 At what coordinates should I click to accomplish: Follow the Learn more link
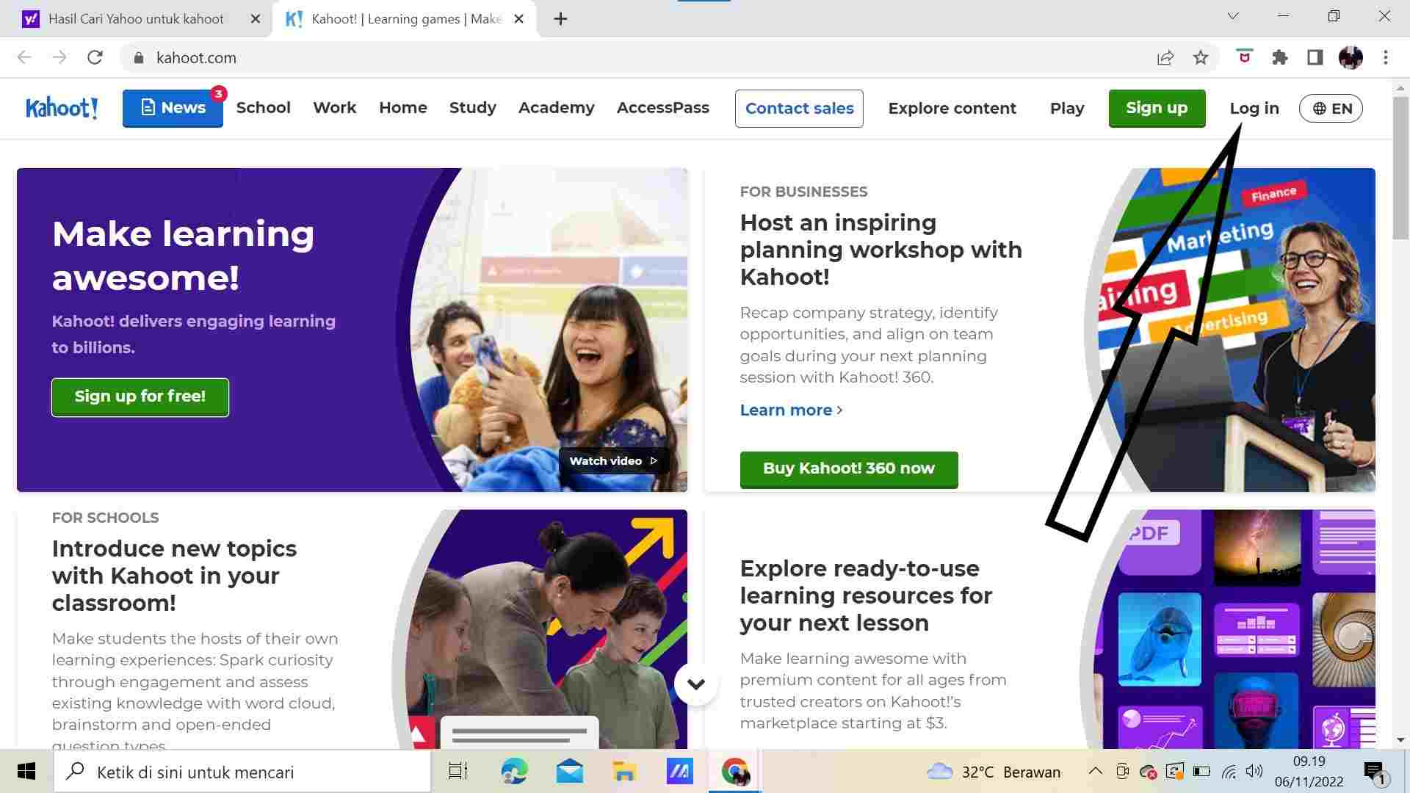(x=791, y=410)
